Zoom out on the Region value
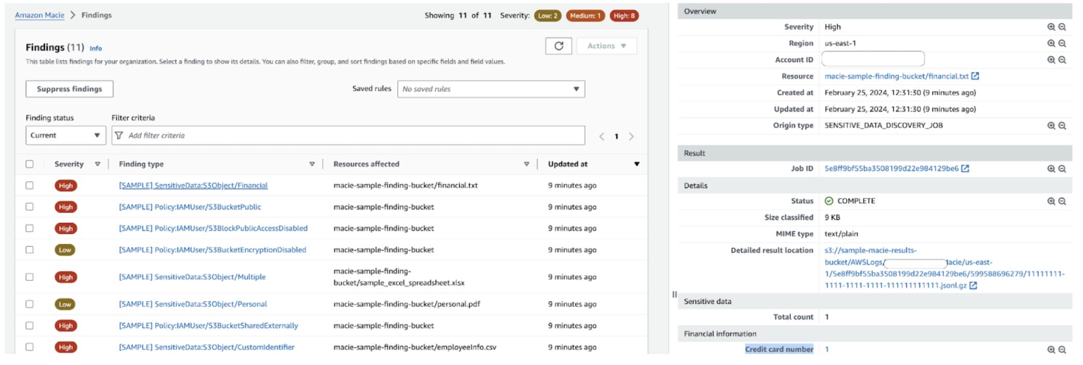This screenshot has width=1083, height=365. coord(1062,43)
